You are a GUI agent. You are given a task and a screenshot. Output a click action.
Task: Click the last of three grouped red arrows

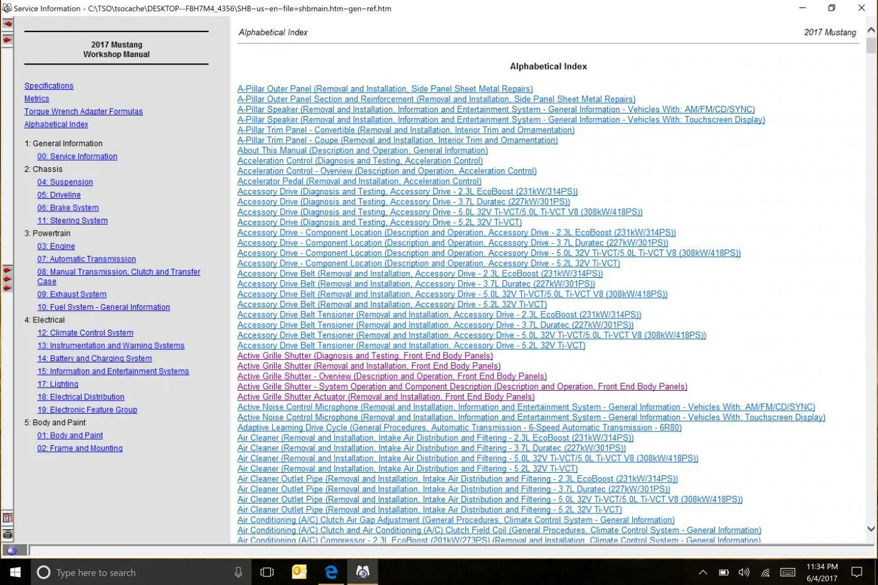(x=8, y=288)
